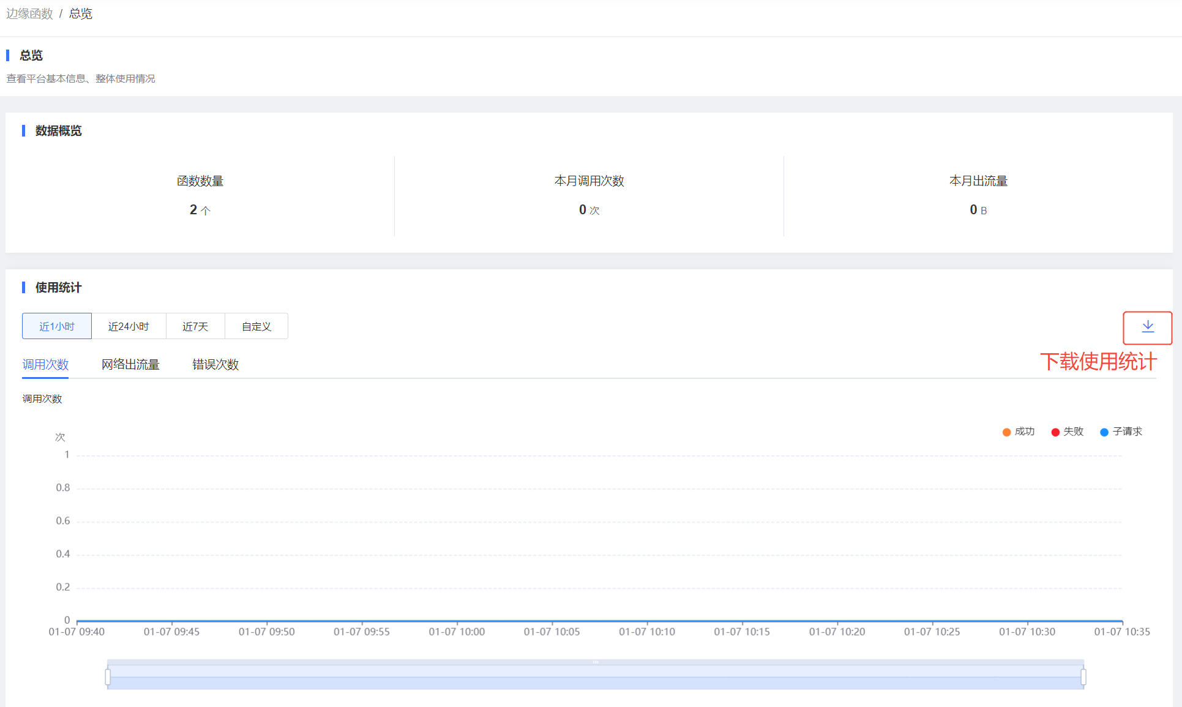Toggle the 子请求 legend series
1182x707 pixels.
coord(1121,432)
